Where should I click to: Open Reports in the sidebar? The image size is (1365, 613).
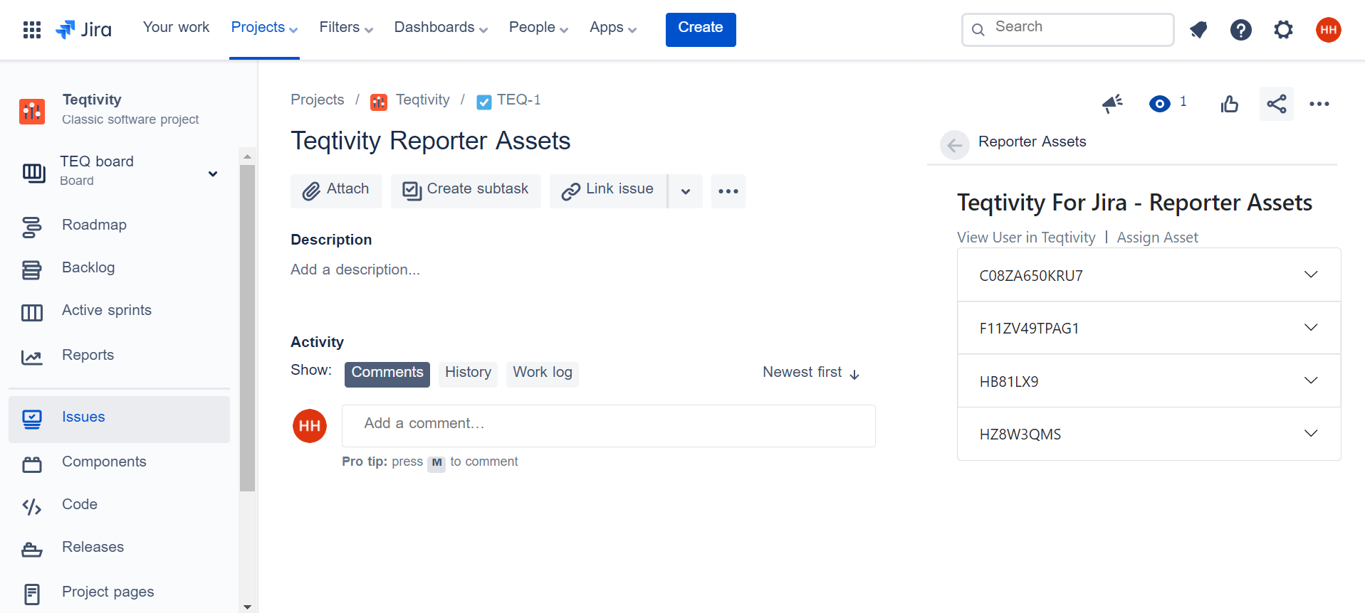[x=120, y=356]
